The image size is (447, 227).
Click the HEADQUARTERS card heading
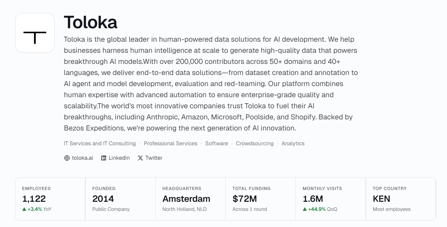tap(182, 189)
